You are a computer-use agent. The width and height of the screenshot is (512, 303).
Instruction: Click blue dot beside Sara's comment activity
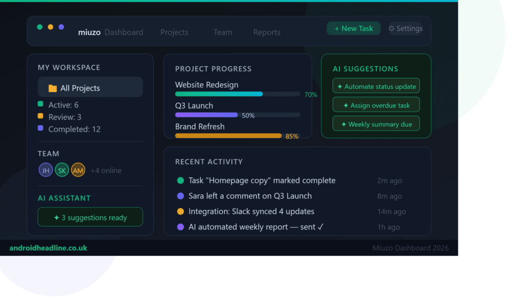tap(180, 196)
